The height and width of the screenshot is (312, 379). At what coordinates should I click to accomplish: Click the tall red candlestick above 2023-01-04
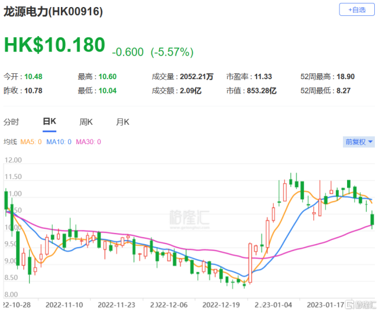pyautogui.click(x=250, y=263)
